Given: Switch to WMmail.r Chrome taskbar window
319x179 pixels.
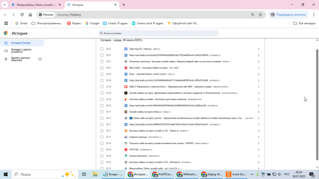Looking at the screenshot, I should (x=187, y=174).
